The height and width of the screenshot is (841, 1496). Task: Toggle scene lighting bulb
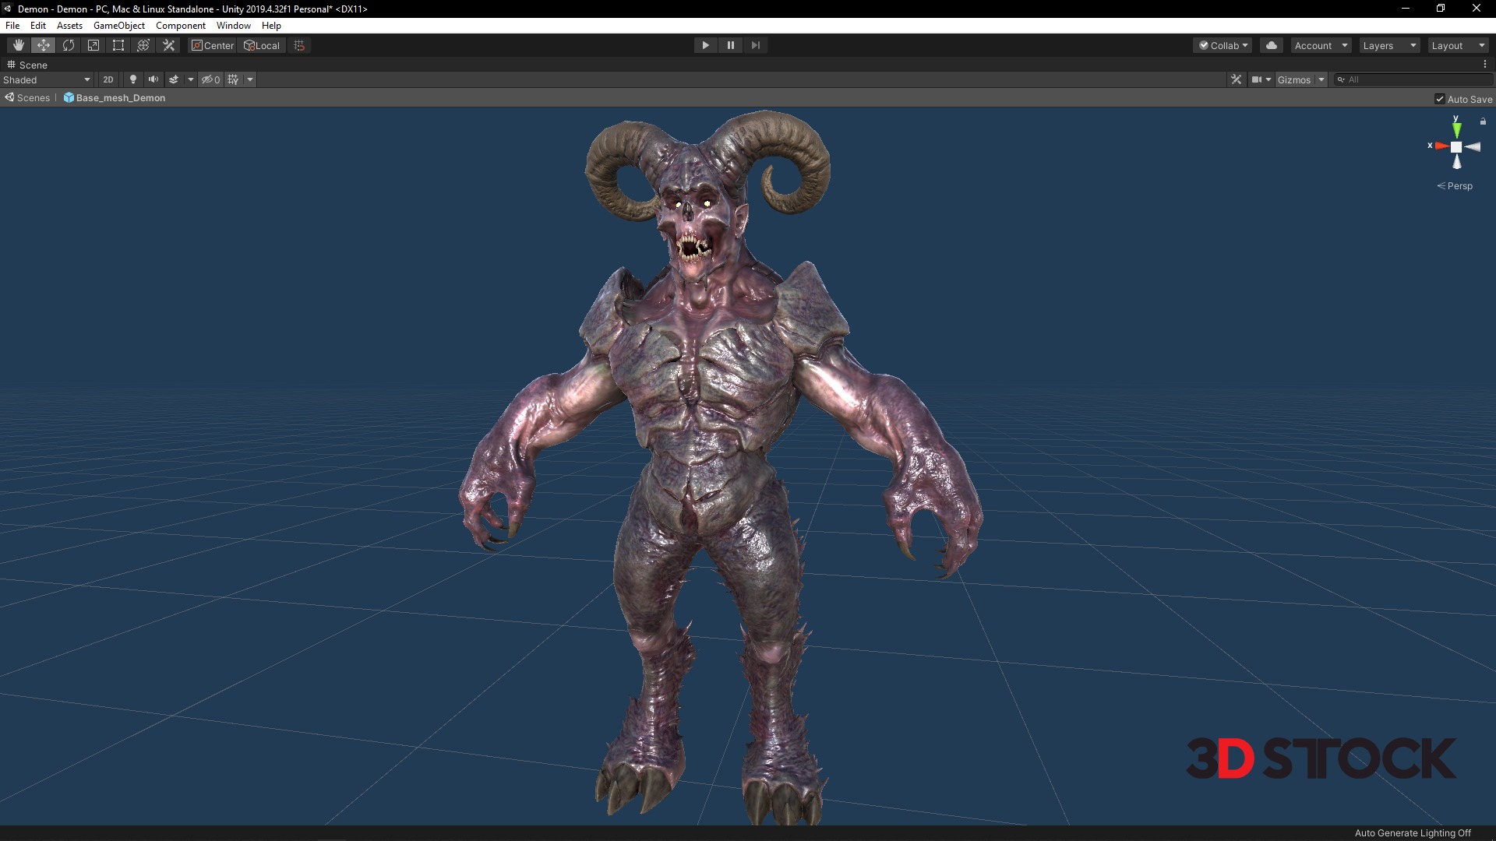point(133,79)
